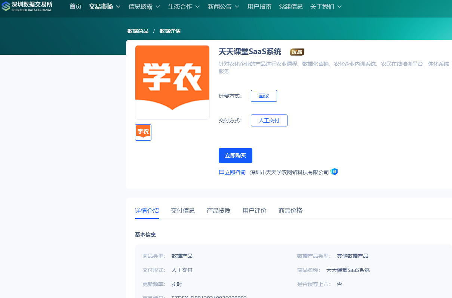This screenshot has width=452, height=298.
Task: Click the verified shield icon beside company name
Action: pos(334,172)
